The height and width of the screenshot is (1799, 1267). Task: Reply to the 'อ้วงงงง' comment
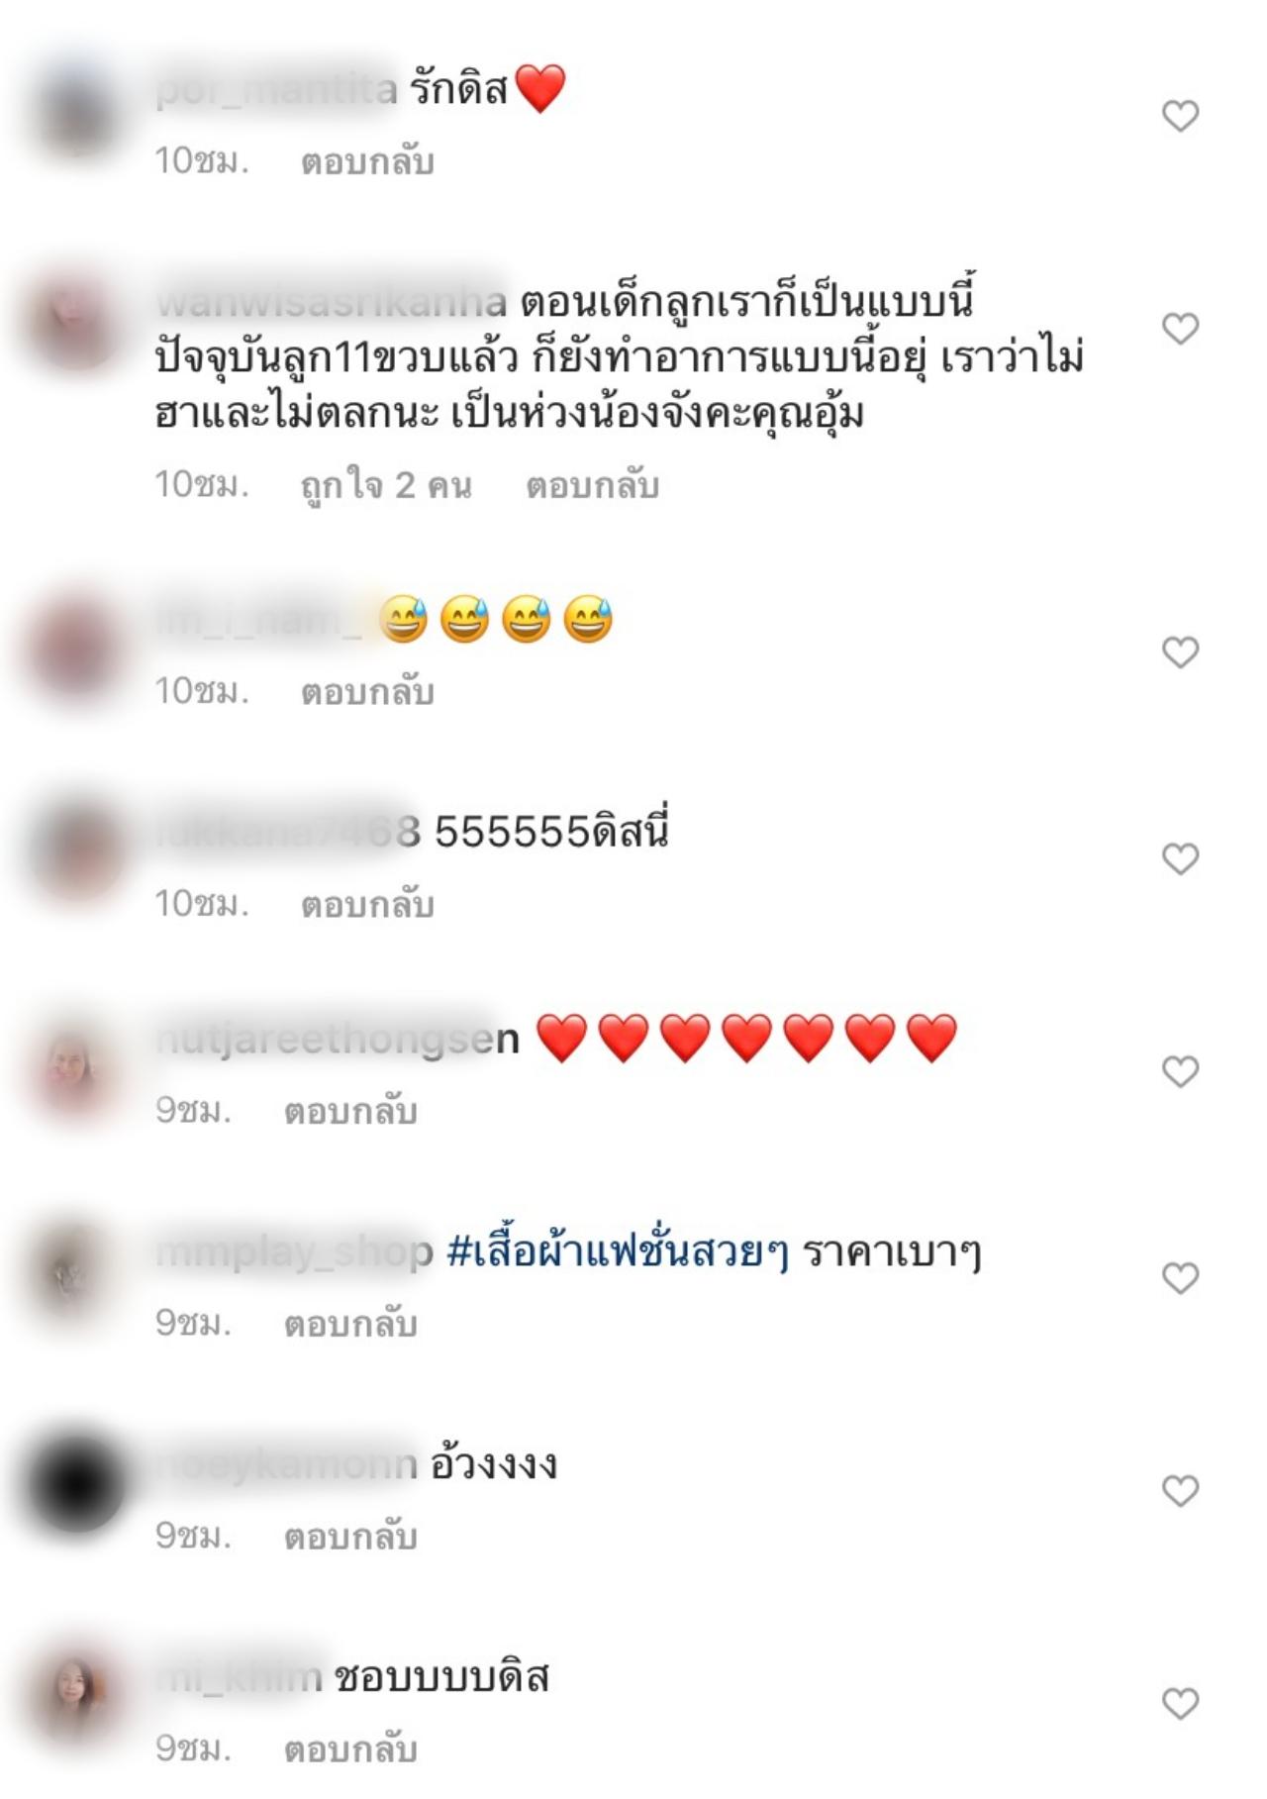[x=350, y=1536]
